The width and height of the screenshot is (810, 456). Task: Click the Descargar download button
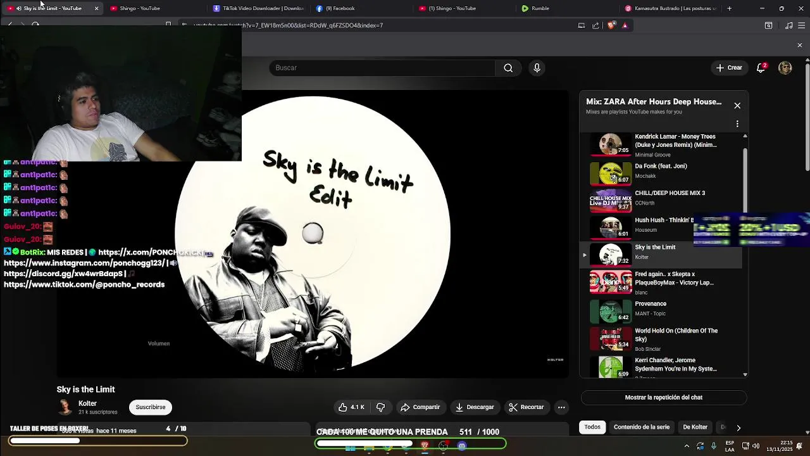[474, 407]
